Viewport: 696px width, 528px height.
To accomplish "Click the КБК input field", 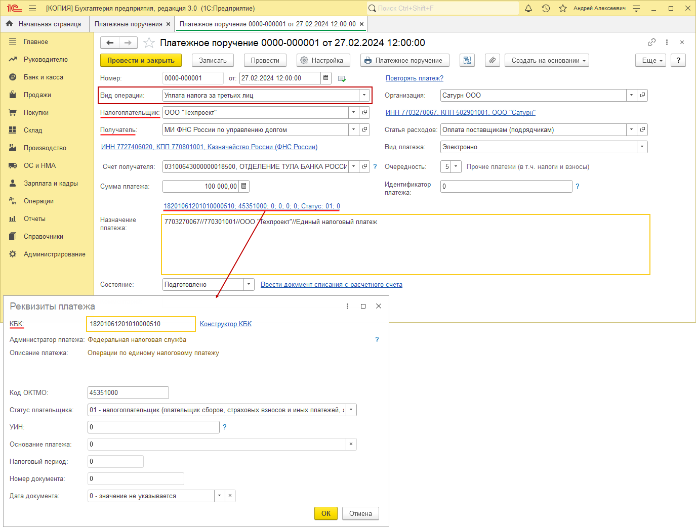I will click(141, 324).
